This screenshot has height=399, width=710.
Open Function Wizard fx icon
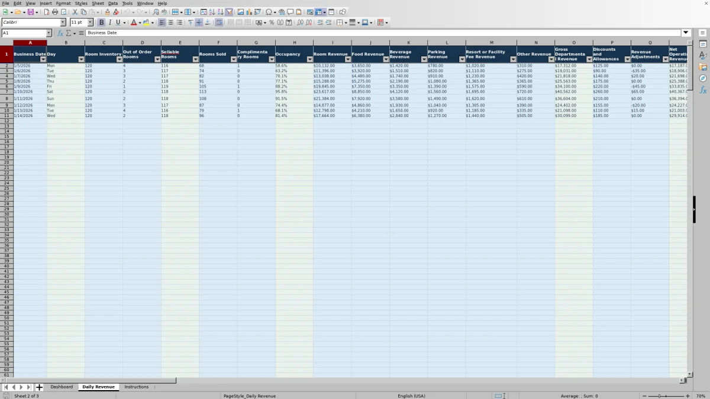click(60, 33)
